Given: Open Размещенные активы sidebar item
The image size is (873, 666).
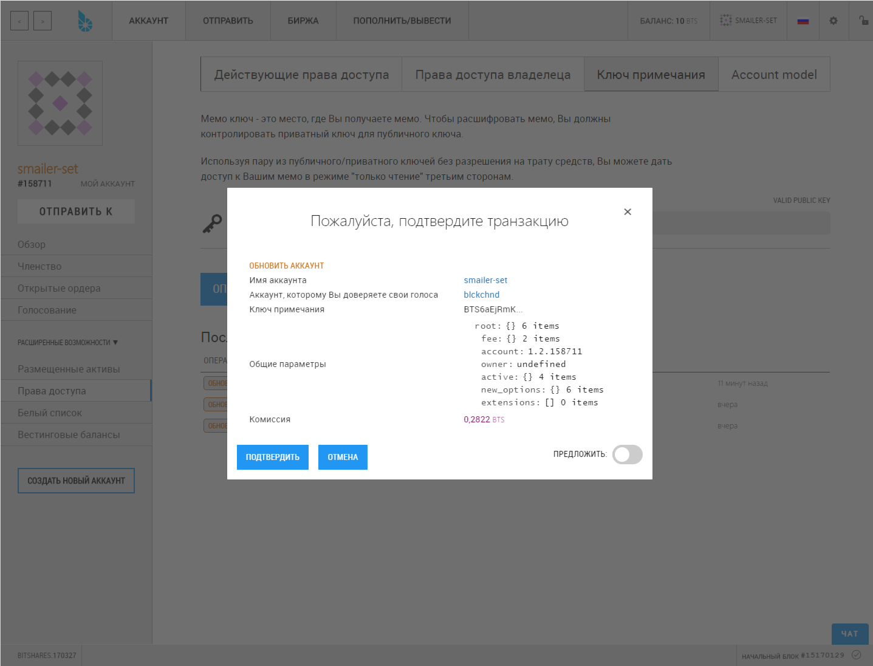Looking at the screenshot, I should [x=76, y=369].
